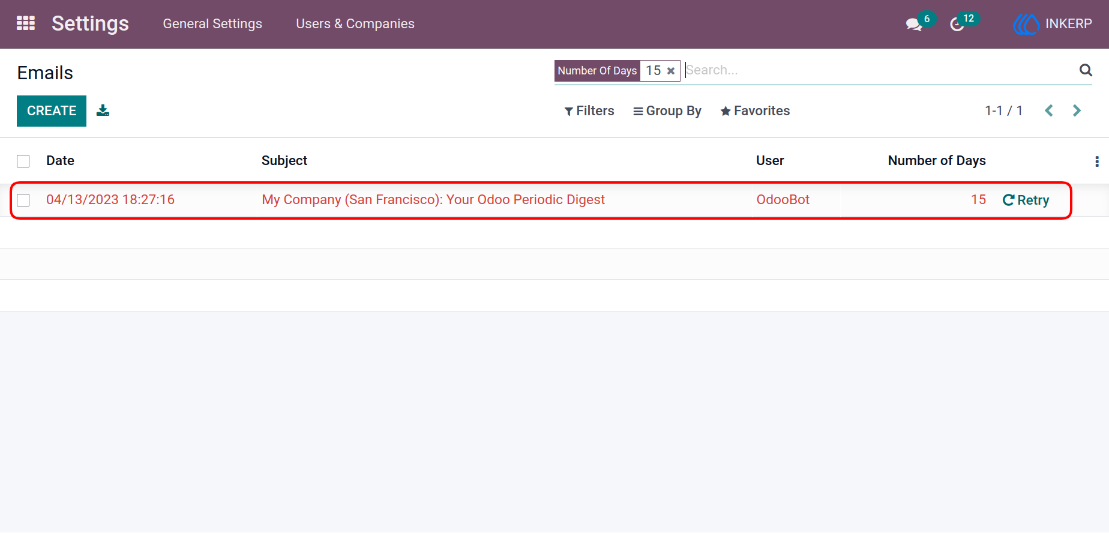Click the CREATE button

pos(52,111)
